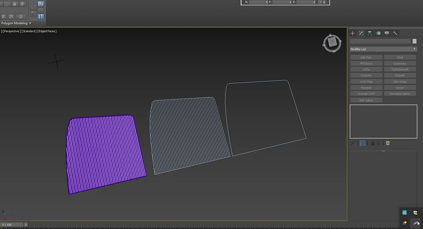The height and width of the screenshot is (229, 423).
Task: Click the Z coordinate spinner arrows
Action: click(314, 2)
